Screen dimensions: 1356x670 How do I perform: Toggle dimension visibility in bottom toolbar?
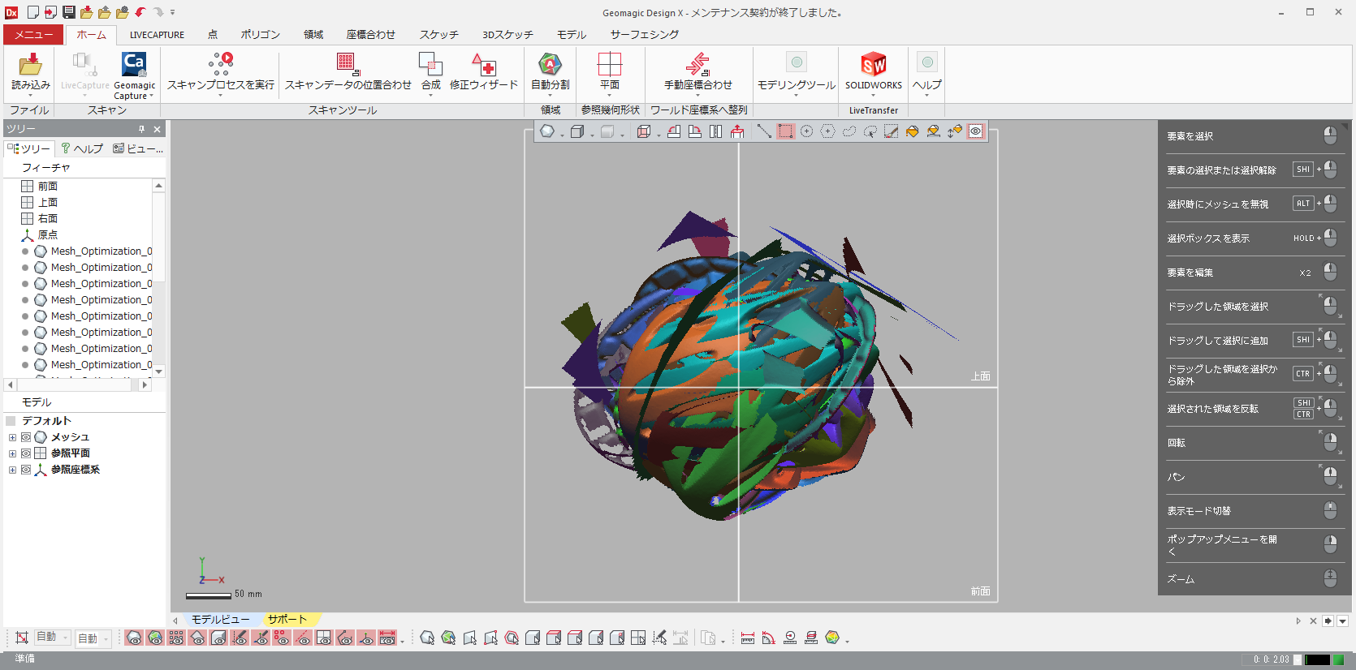pyautogui.click(x=387, y=638)
